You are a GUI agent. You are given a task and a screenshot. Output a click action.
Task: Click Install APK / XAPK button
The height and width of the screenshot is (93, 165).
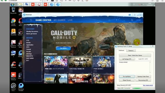[x=143, y=59]
